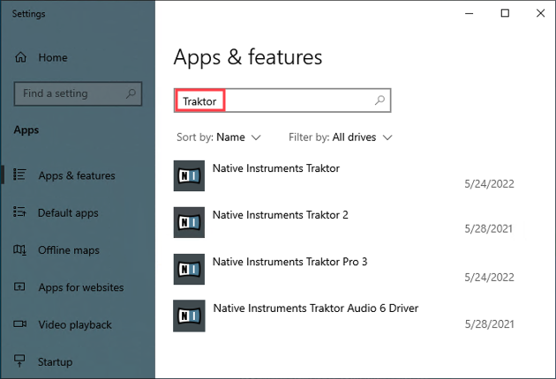556x379 pixels.
Task: Click the Startup icon in sidebar
Action: (19, 360)
